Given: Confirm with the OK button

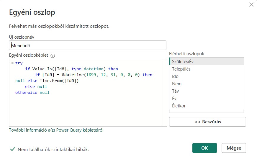Looking at the screenshot, I should click(204, 148).
